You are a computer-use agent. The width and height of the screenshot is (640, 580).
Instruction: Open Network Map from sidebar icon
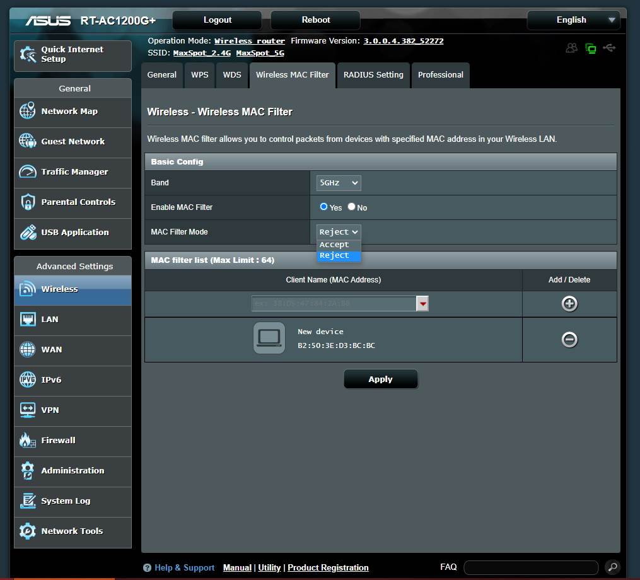point(28,111)
